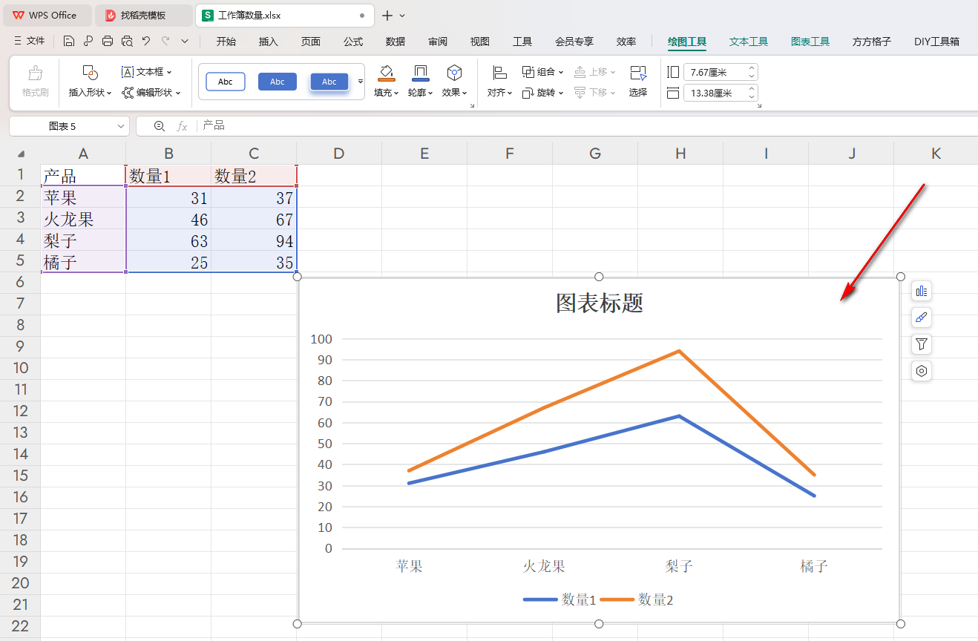Apply the first solid blue Abc shape style

click(x=278, y=82)
